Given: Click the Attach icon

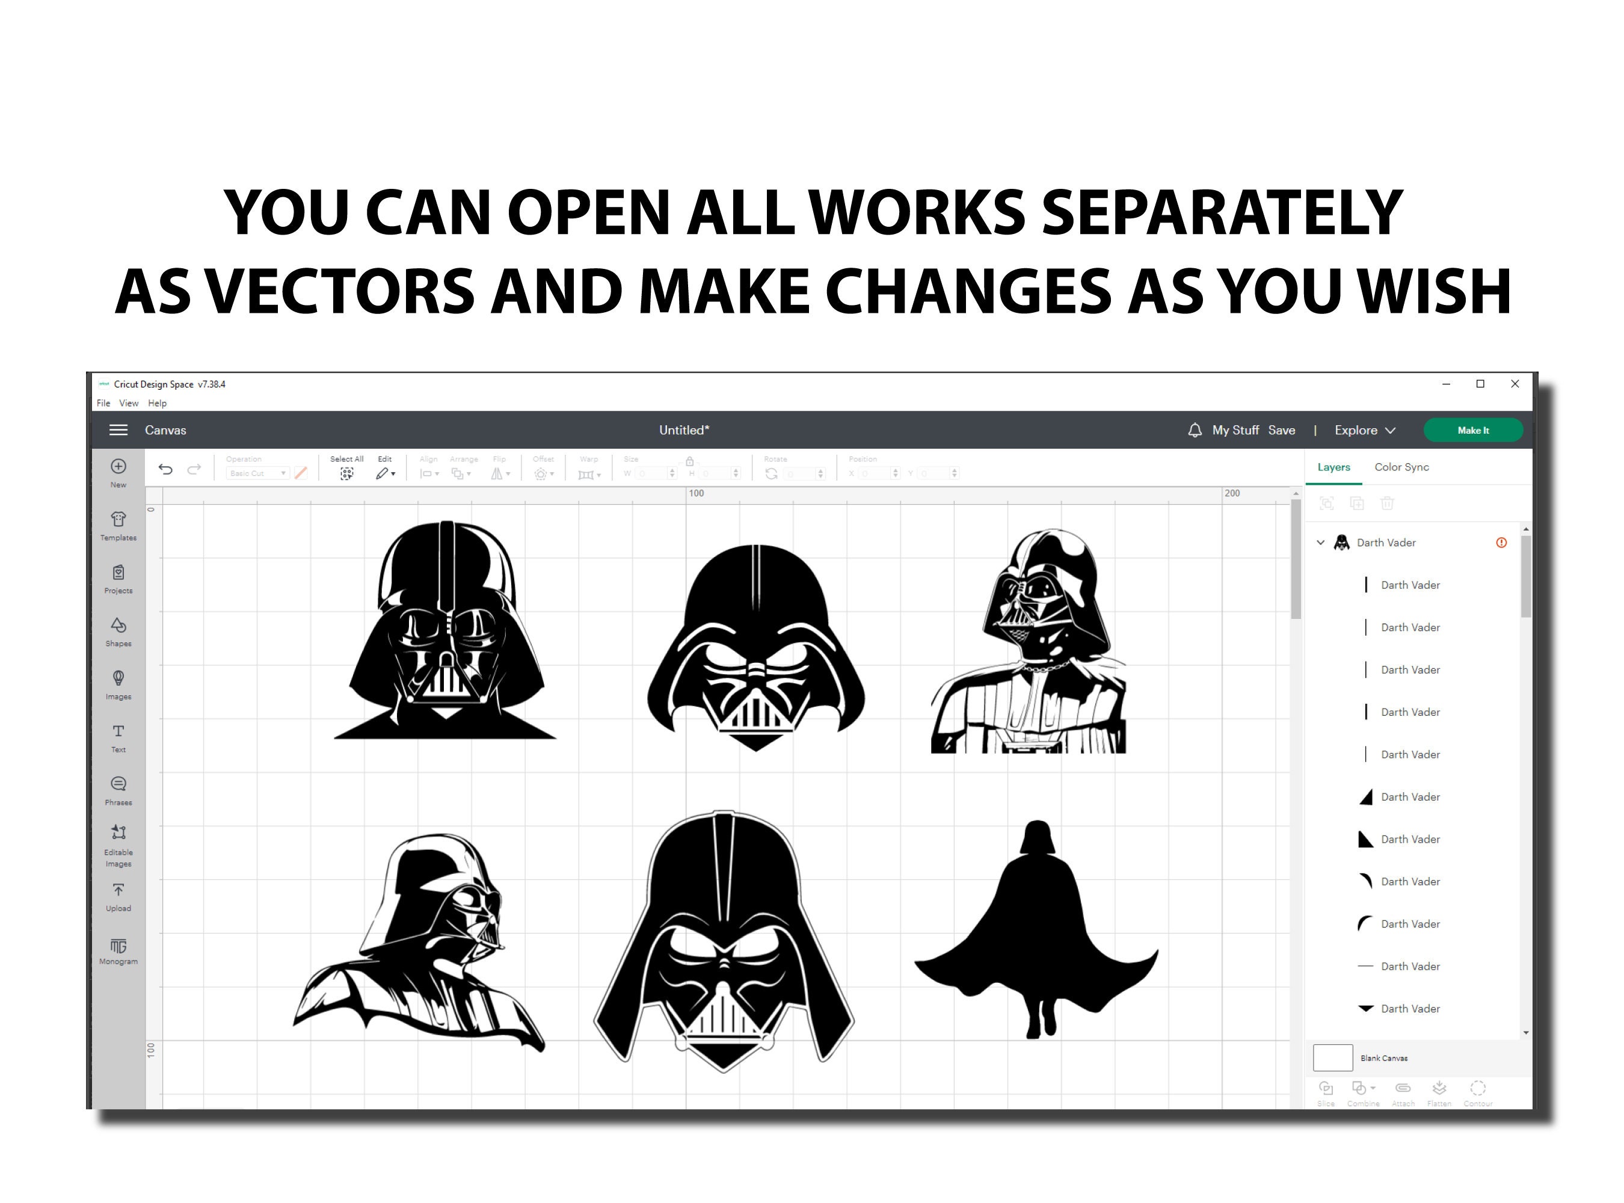Looking at the screenshot, I should [x=1403, y=1088].
